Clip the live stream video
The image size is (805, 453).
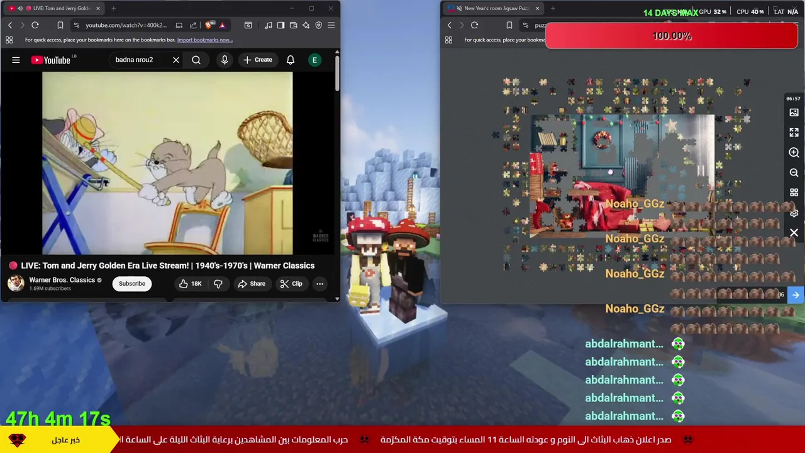coord(291,284)
